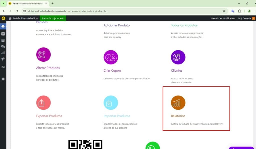The image size is (256, 149).
Task: Open the Criar Cupon percent icon
Action: tap(111, 57)
